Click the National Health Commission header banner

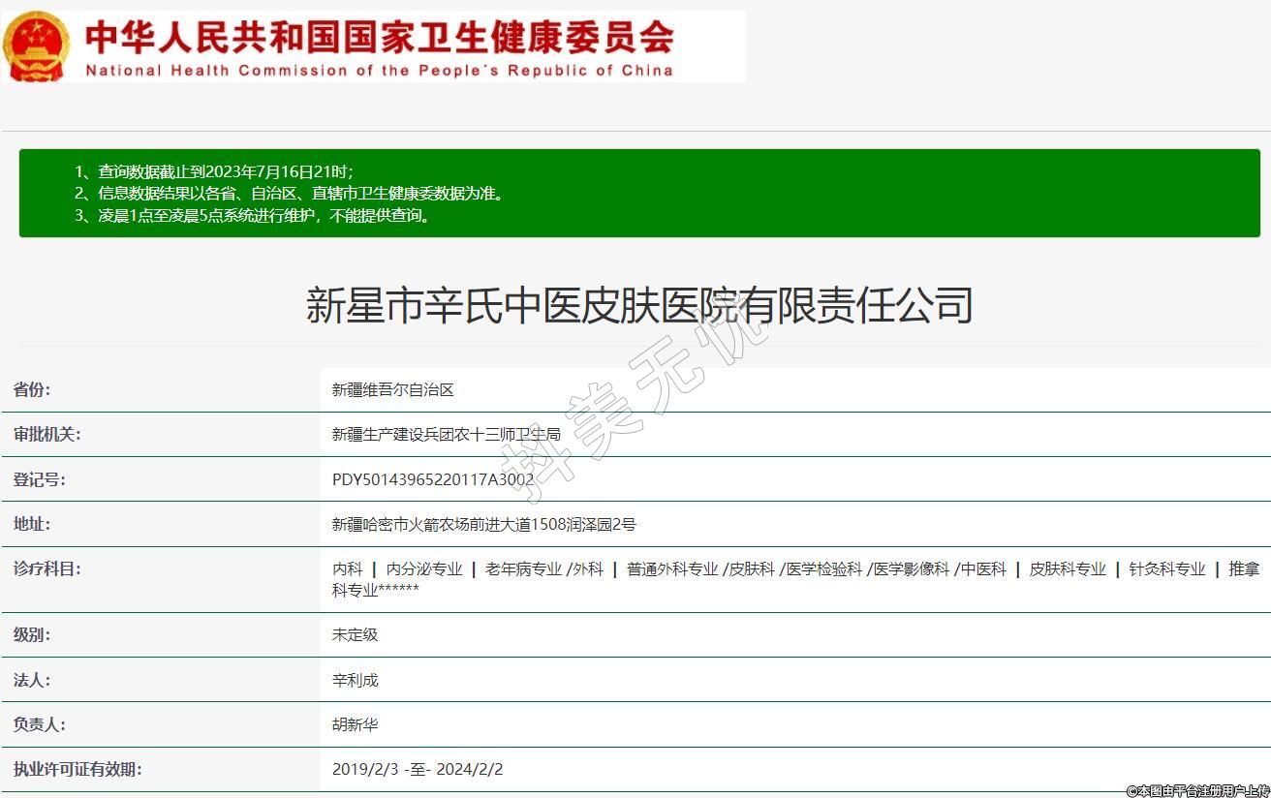pyautogui.click(x=380, y=46)
